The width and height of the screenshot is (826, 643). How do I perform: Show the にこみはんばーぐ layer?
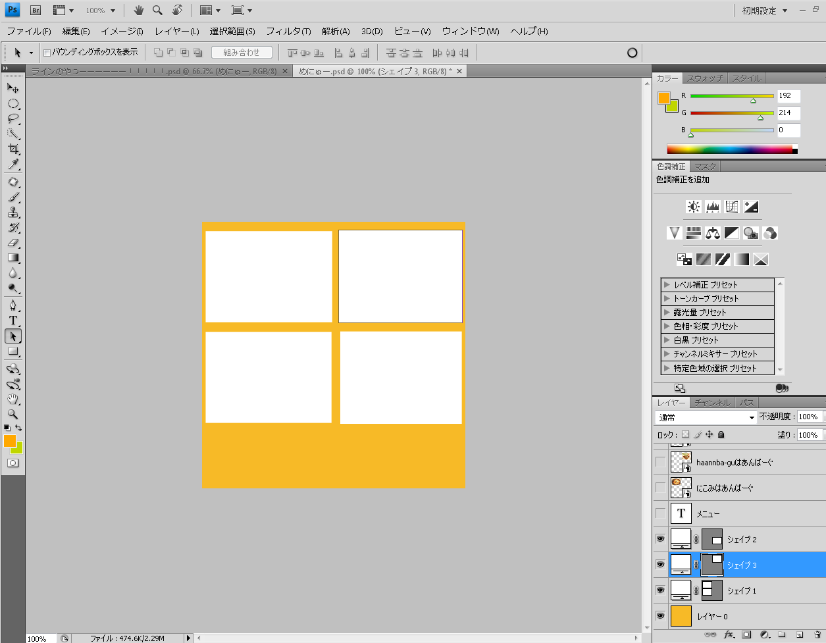click(660, 488)
